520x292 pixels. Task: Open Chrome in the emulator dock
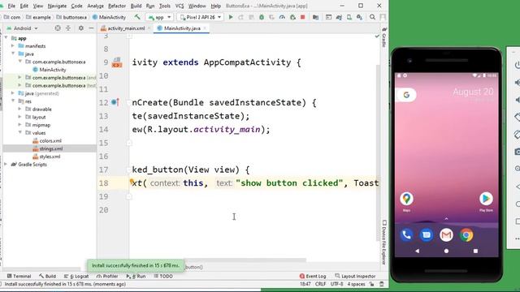click(x=466, y=235)
